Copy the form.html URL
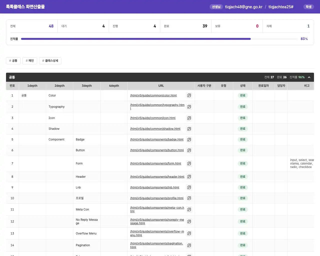 (x=189, y=163)
